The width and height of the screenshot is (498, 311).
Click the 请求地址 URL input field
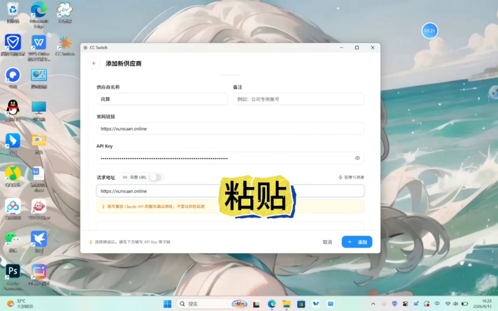[230, 191]
